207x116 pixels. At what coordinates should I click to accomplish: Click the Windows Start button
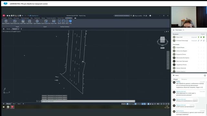coord(4,107)
